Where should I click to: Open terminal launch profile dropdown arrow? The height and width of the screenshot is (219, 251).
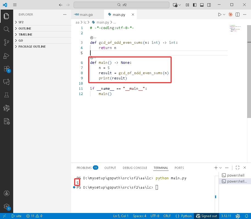[x=221, y=168]
